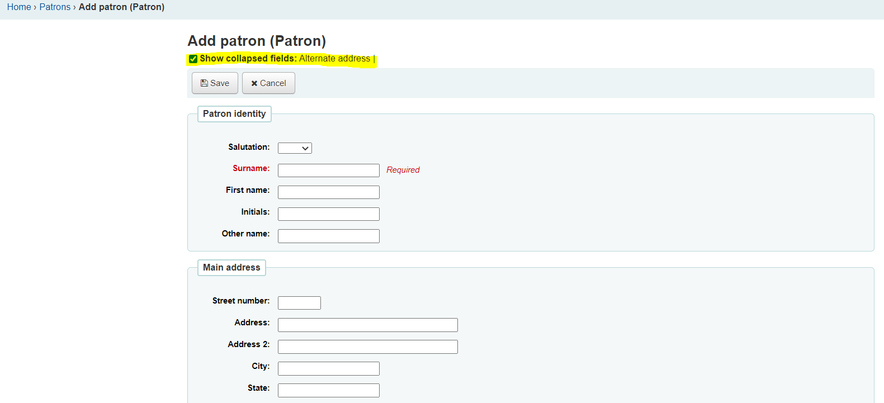Click the Alternate address collapsed field link

click(334, 59)
